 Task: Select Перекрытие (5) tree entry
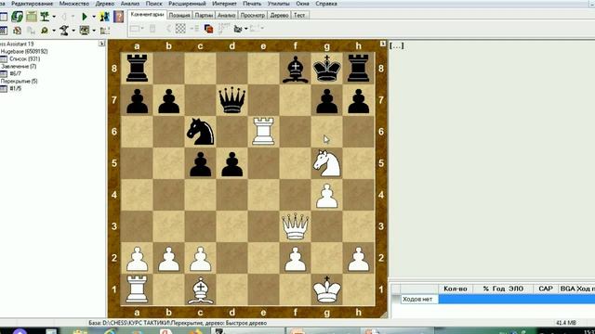pos(20,81)
